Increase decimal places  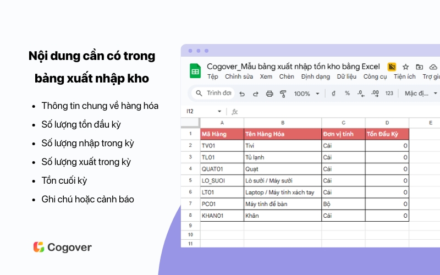click(x=375, y=94)
